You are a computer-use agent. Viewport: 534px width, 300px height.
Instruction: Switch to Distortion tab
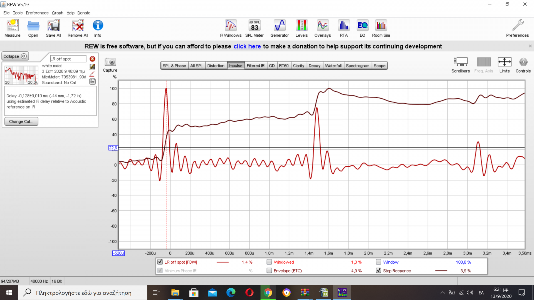216,66
